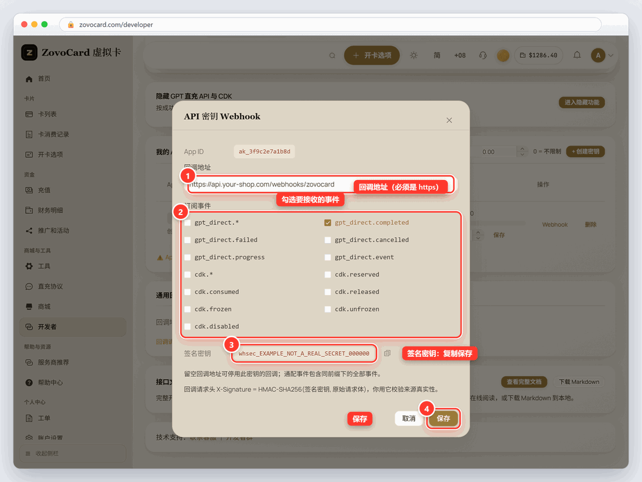Check the cdk.disabled checkbox

tap(187, 326)
